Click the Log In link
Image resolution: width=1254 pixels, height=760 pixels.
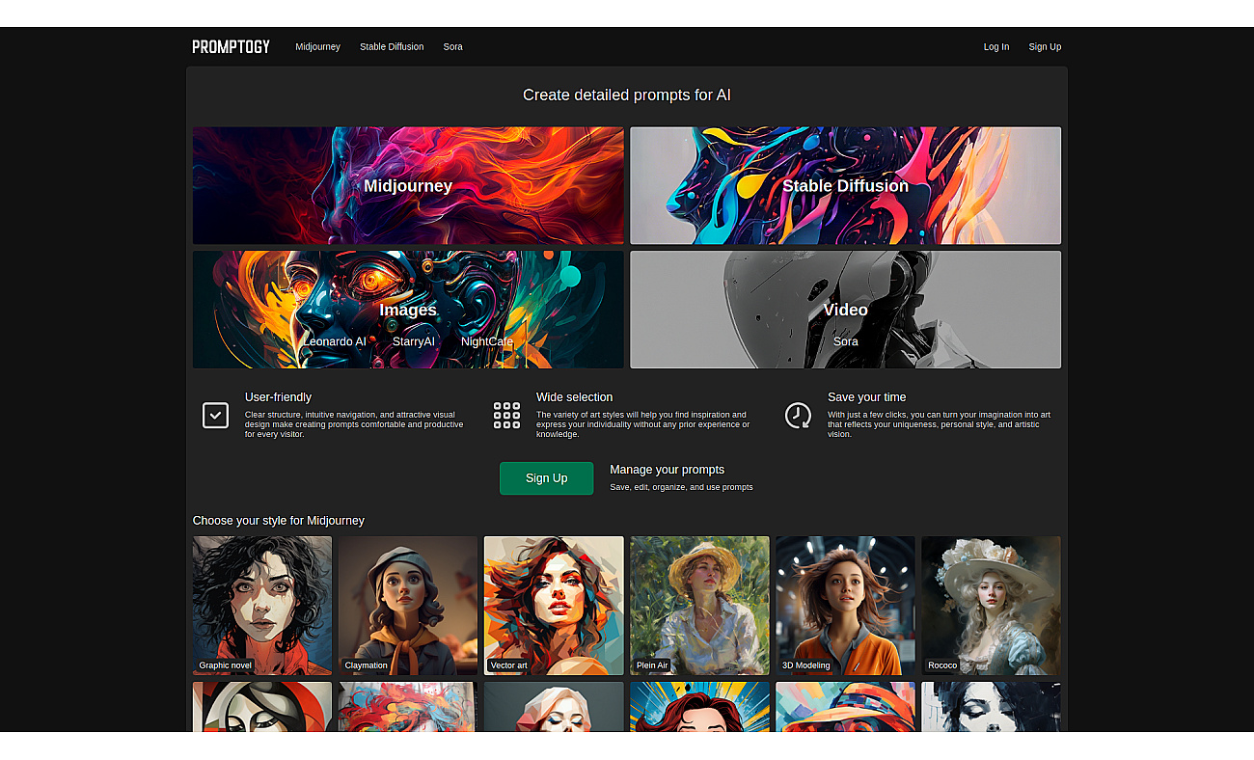tap(996, 46)
